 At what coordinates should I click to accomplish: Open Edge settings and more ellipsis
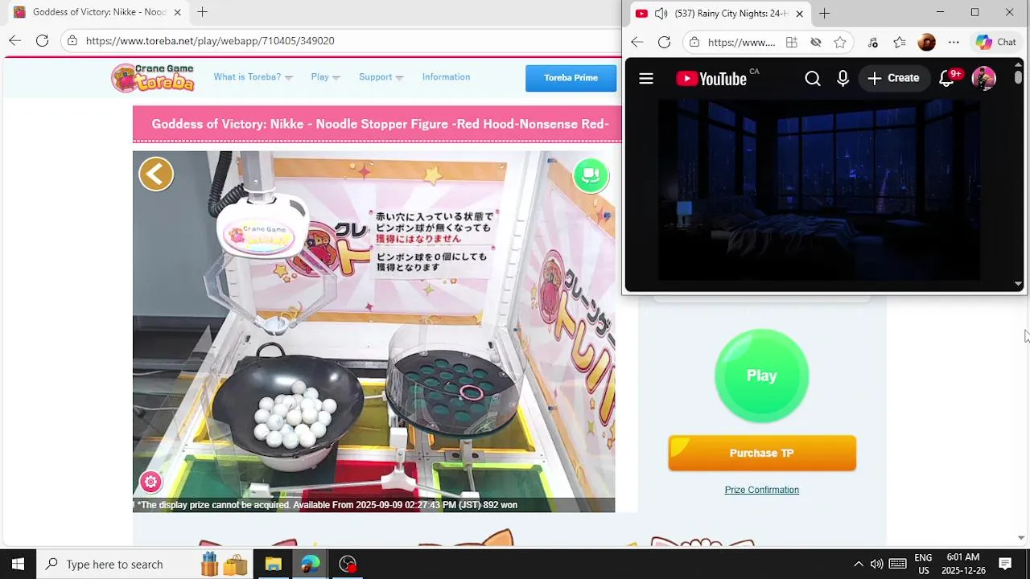coord(954,42)
